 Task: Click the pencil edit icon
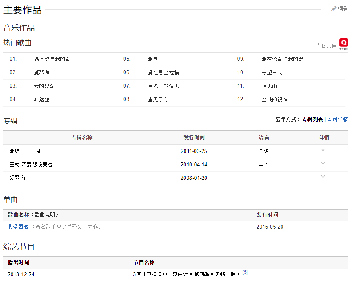tap(334, 9)
